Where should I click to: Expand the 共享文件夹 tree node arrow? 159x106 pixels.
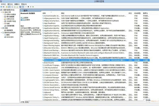(x=3, y=19)
